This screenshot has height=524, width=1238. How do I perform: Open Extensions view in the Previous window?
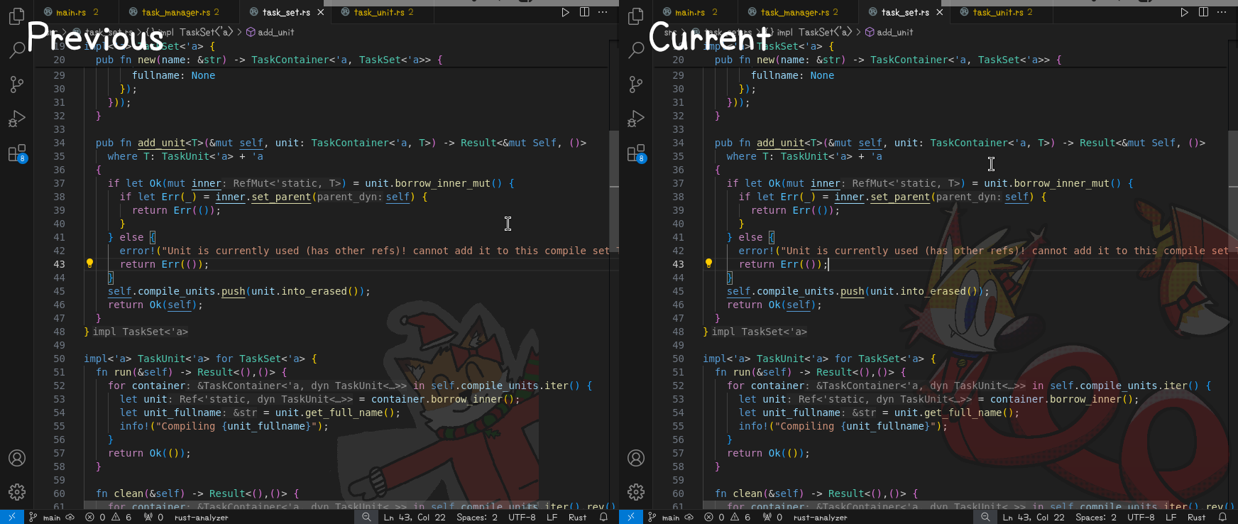click(x=17, y=153)
